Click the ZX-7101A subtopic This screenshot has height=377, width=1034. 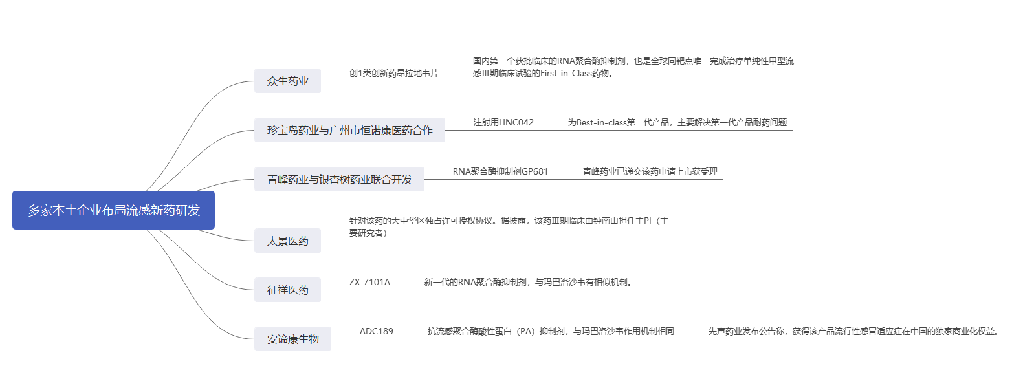pyautogui.click(x=369, y=282)
